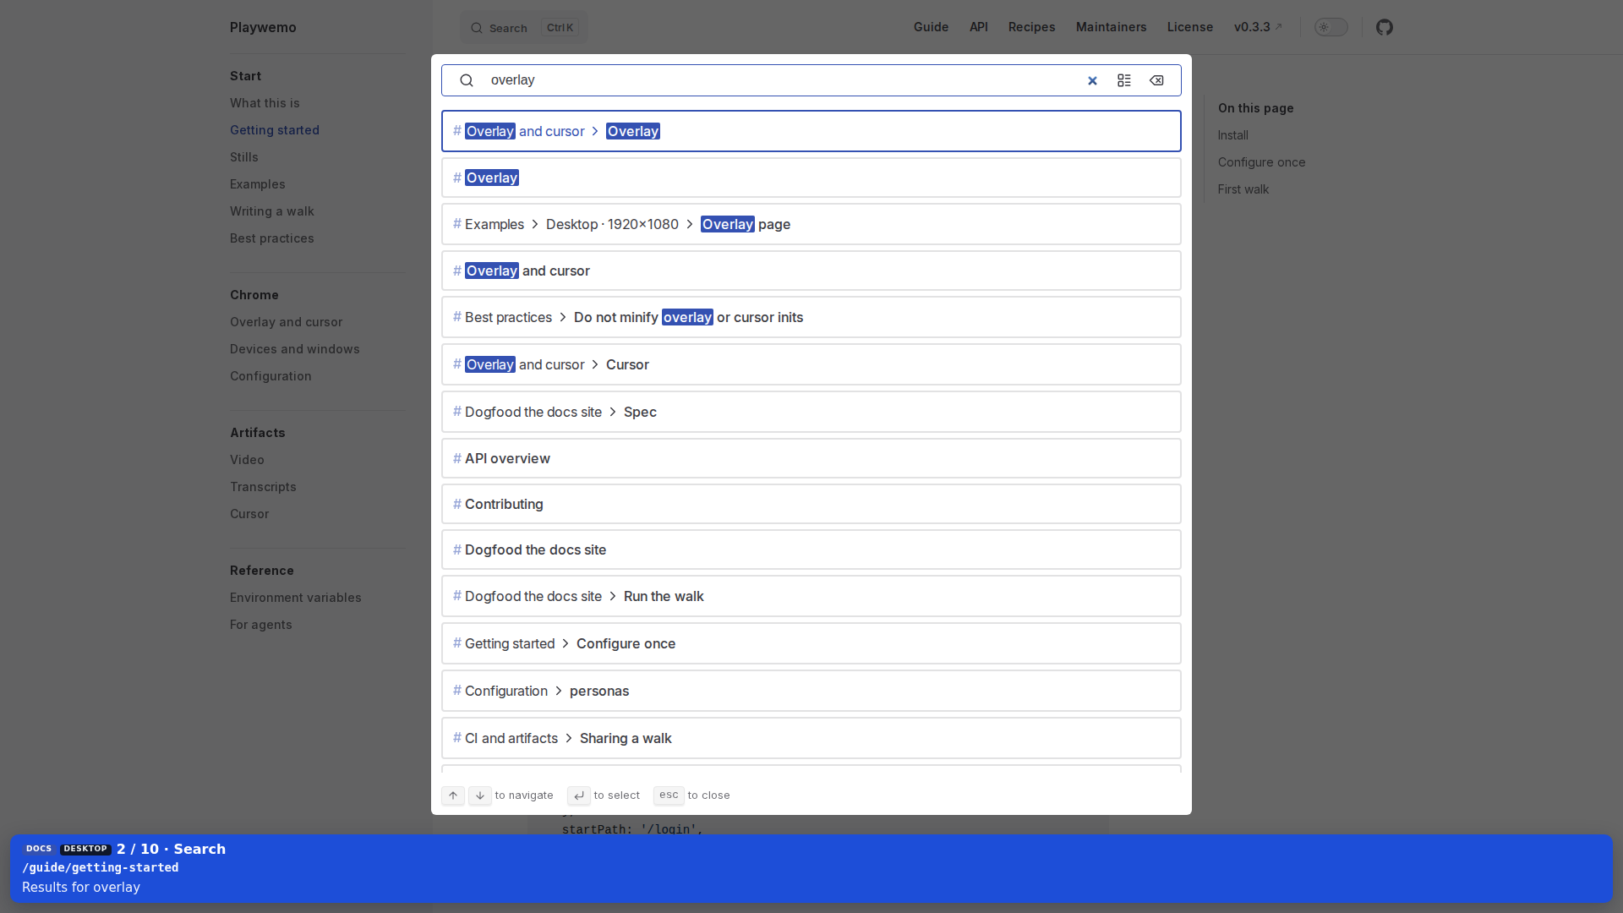Open result Examples Desktop 1920×1080 Overlay page
Viewport: 1623px width, 913px height.
pos(811,224)
